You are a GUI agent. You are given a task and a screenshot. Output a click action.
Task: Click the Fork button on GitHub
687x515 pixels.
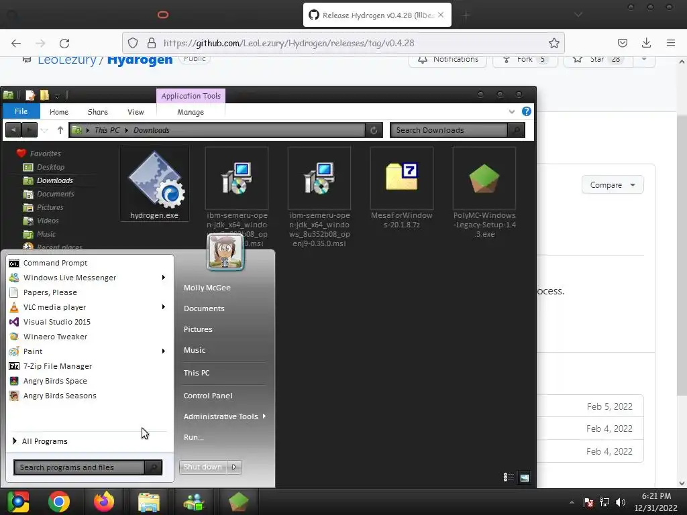525,60
